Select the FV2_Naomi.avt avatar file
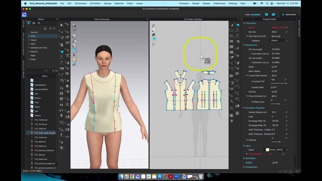The height and width of the screenshot is (181, 322). pos(41,159)
